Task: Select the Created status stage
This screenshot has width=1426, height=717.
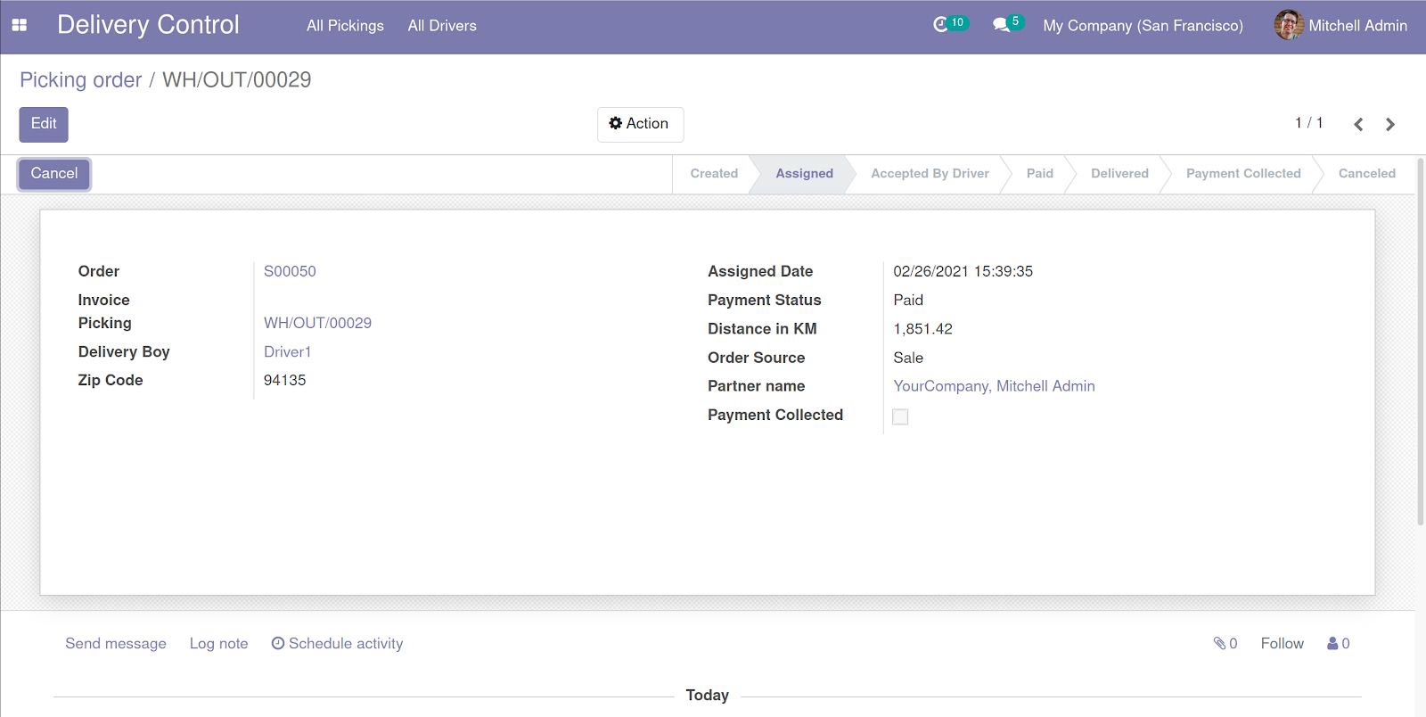Action: tap(714, 174)
